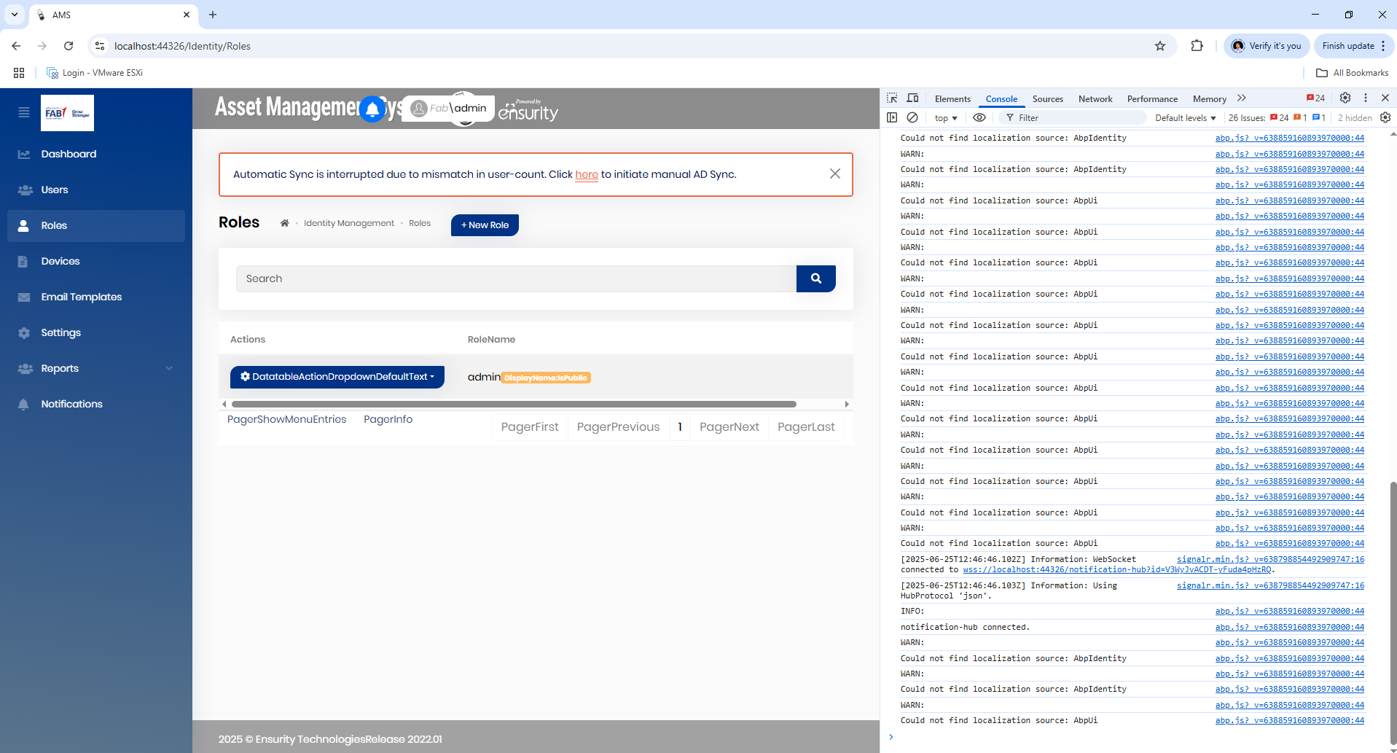The image size is (1397, 753).
Task: Open the tab search dropdown
Action: (15, 15)
